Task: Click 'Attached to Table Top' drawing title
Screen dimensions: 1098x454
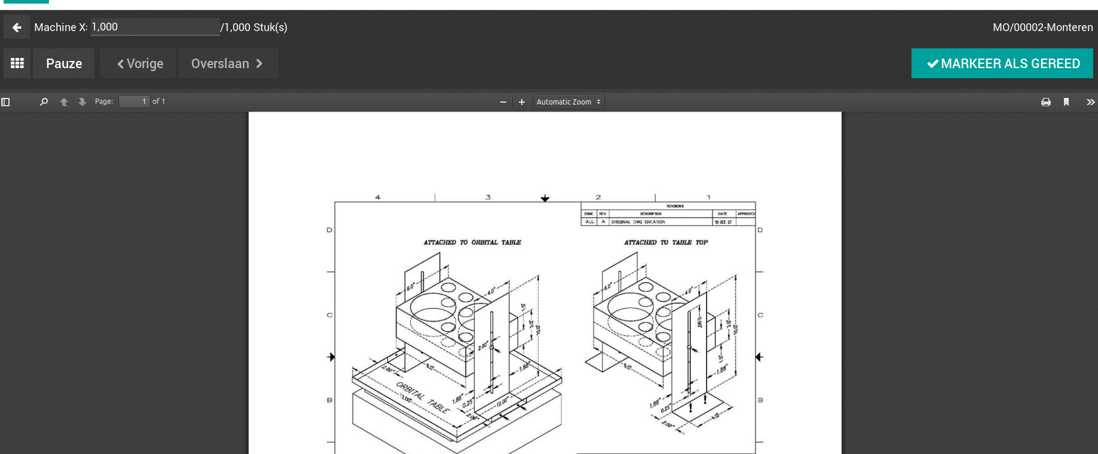Action: [x=666, y=243]
